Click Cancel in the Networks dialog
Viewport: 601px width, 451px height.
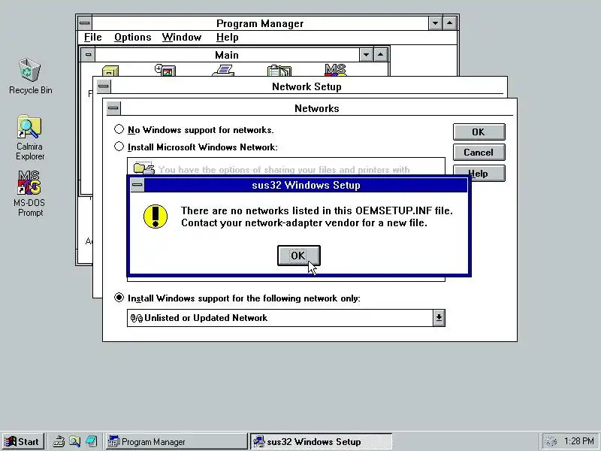pos(479,153)
